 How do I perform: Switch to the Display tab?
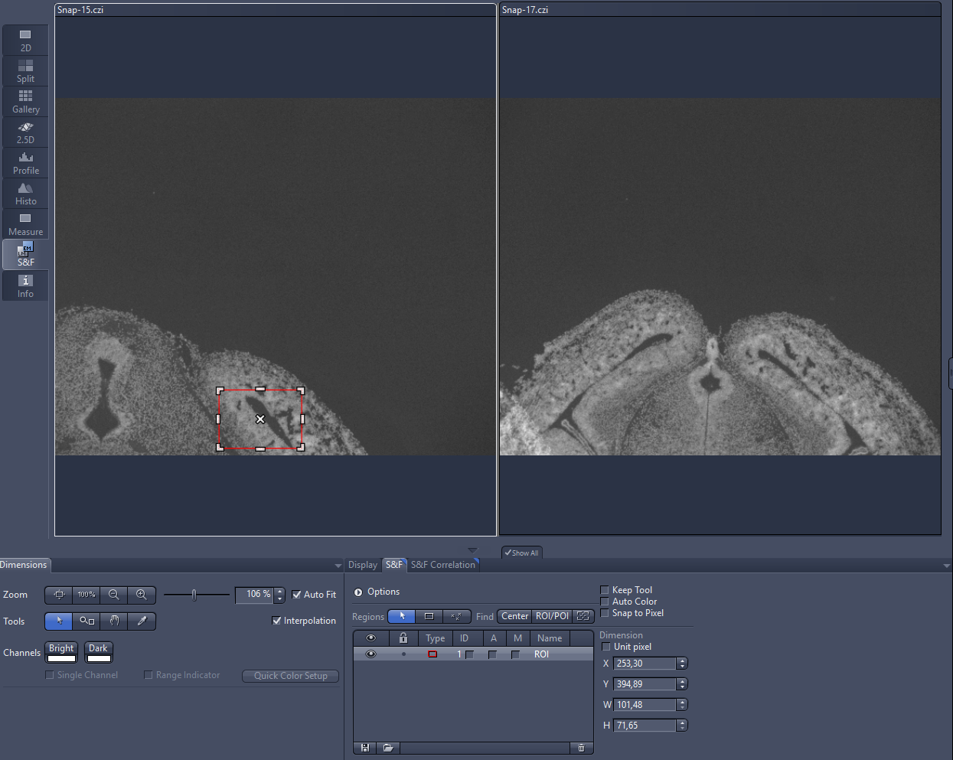tap(363, 565)
